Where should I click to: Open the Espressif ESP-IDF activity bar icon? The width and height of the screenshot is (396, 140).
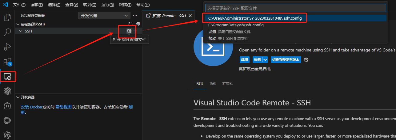7,91
